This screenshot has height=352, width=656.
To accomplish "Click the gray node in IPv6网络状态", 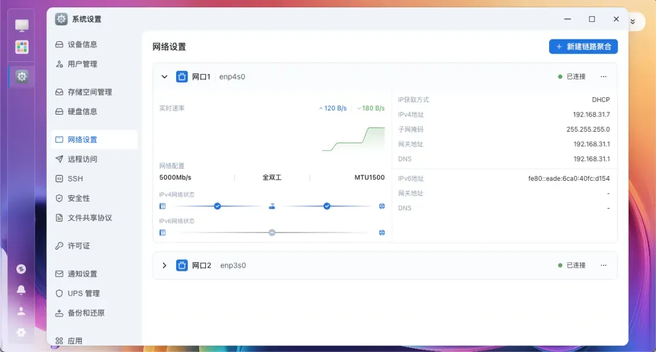I will [272, 232].
